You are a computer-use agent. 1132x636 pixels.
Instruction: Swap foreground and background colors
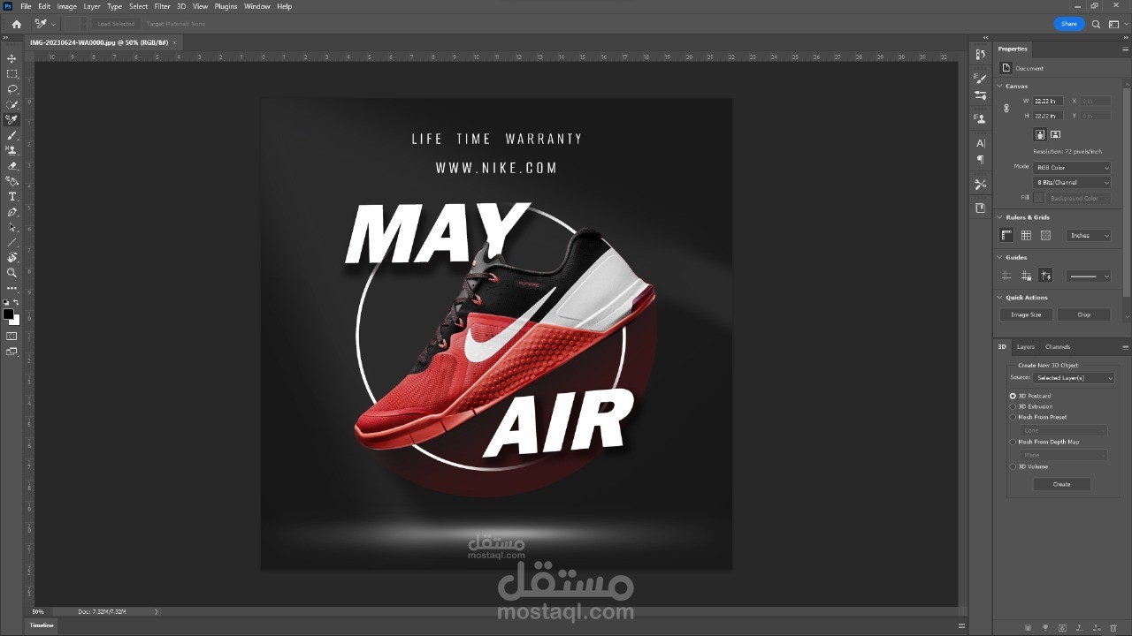click(x=16, y=302)
